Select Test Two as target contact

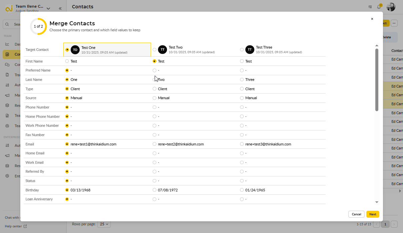tap(154, 50)
